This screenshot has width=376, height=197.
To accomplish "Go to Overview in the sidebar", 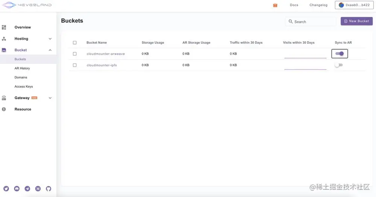I will (23, 27).
